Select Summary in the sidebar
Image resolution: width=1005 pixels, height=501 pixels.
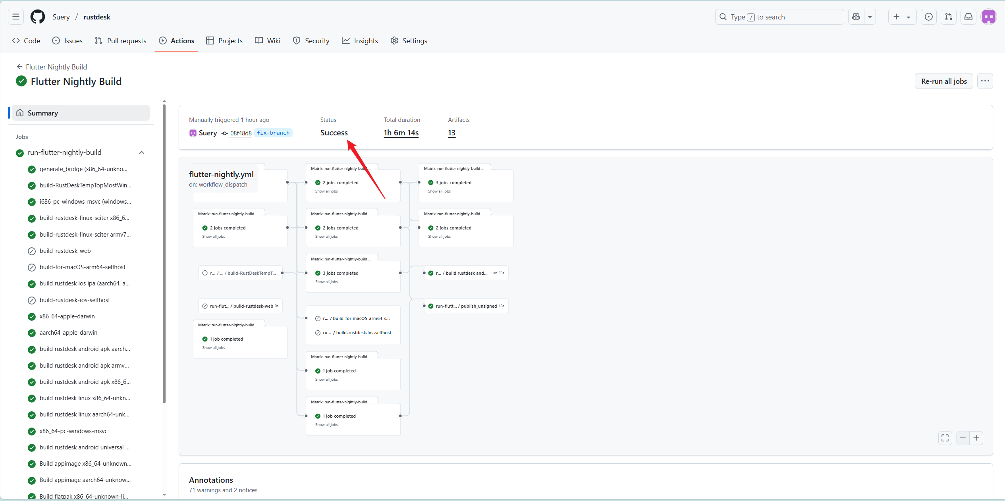point(81,113)
